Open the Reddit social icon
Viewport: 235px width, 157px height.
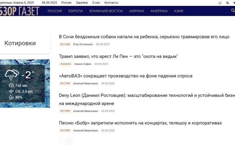click(x=220, y=3)
